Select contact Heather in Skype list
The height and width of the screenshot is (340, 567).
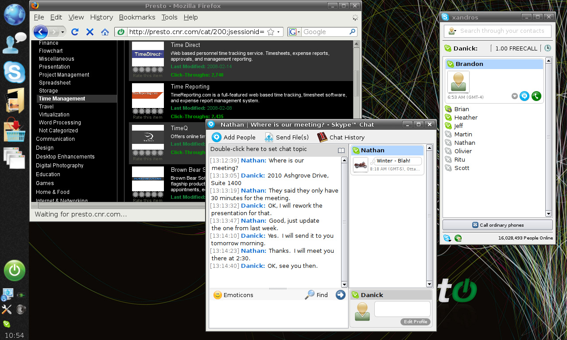pos(466,118)
